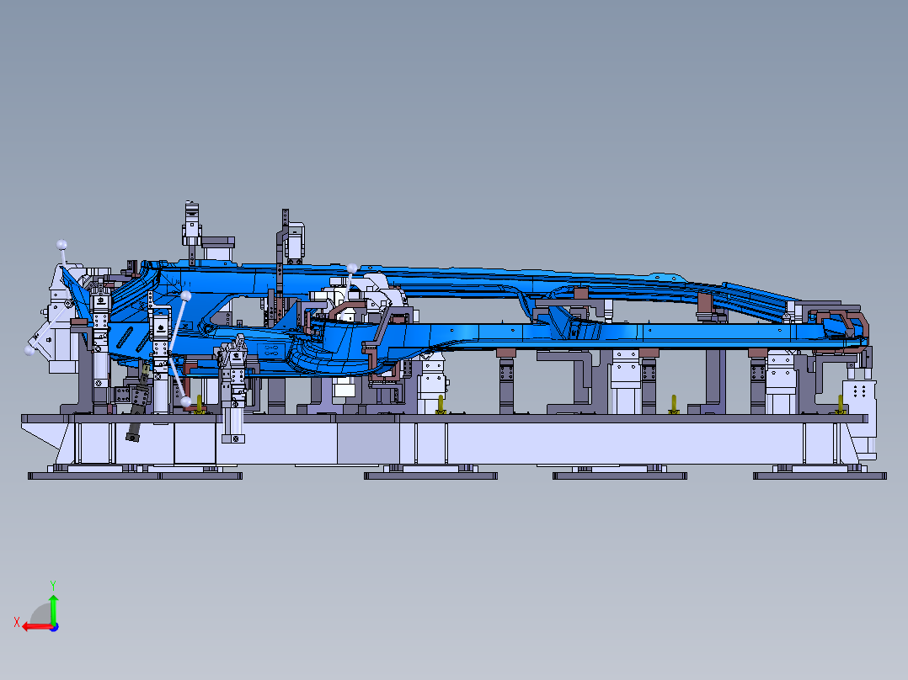Click the blue Z axis dot on triad
The image size is (908, 680).
click(x=54, y=627)
